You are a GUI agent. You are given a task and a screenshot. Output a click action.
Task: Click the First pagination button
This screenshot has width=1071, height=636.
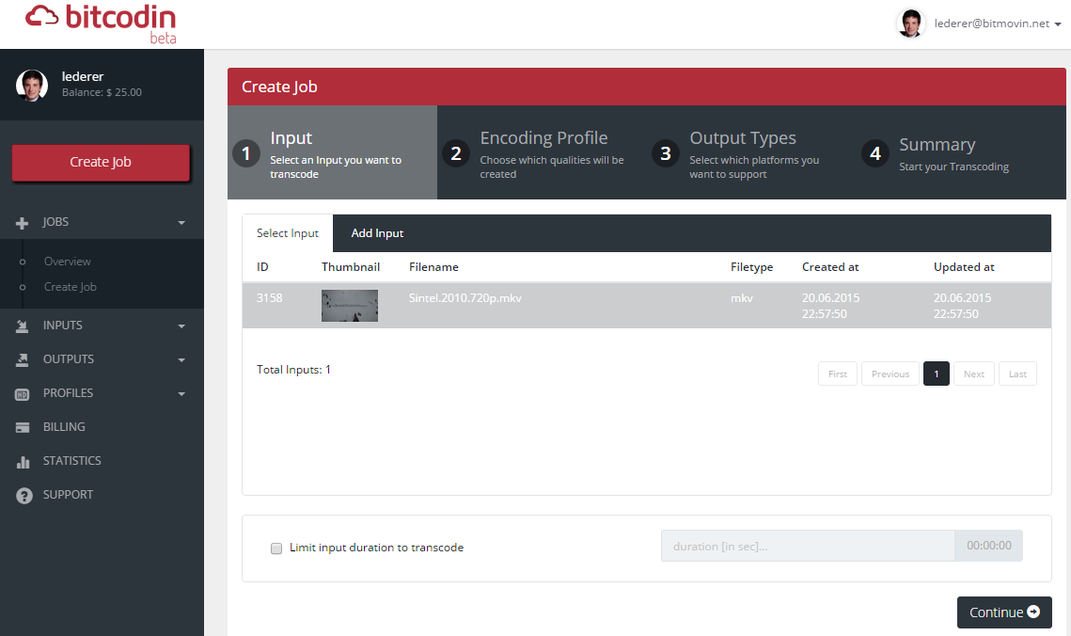[838, 374]
